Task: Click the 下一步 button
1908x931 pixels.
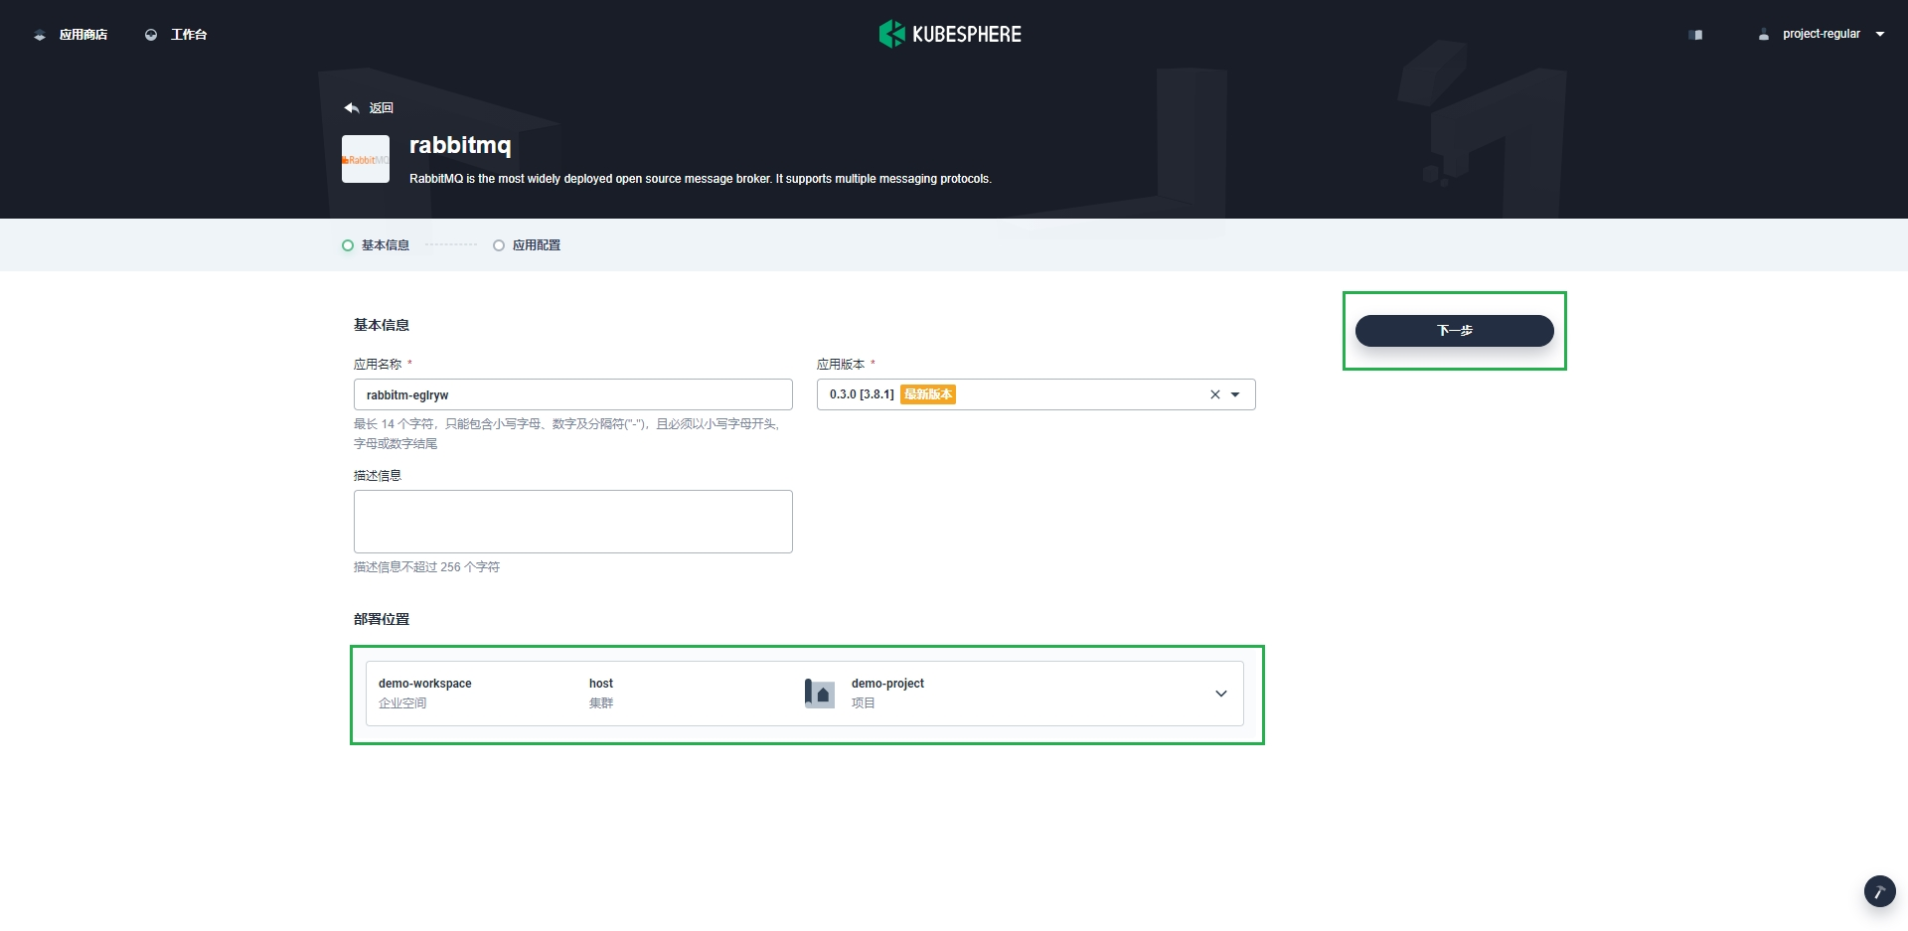Action: (1455, 331)
